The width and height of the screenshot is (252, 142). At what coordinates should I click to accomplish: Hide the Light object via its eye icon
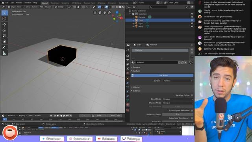pos(192,23)
